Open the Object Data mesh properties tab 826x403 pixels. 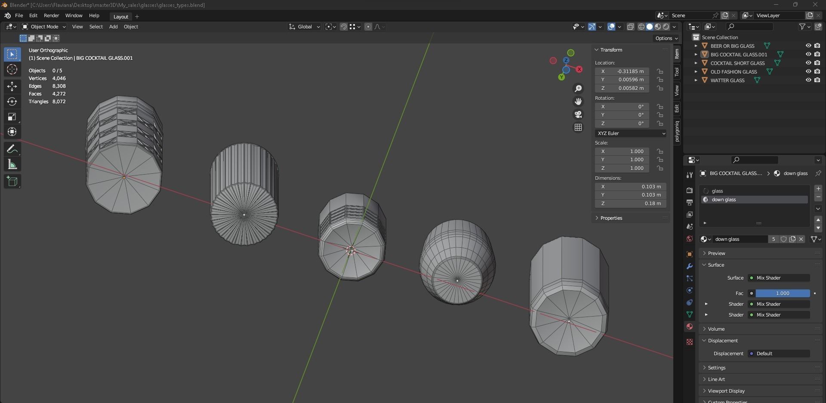tap(690, 314)
